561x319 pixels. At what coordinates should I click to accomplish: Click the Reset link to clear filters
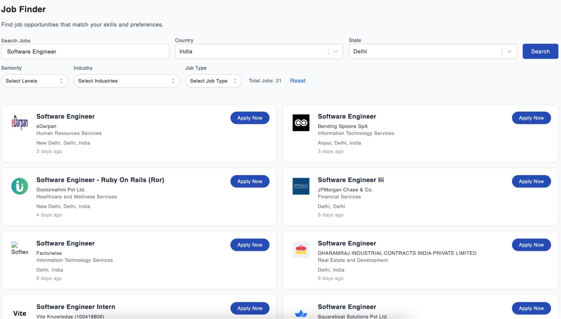tap(297, 81)
